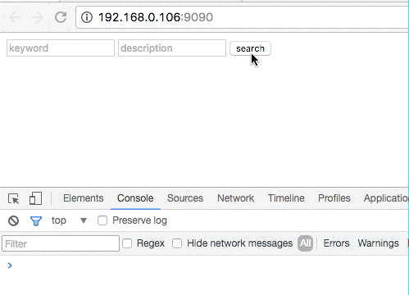The image size is (409, 295).
Task: Activate the inspect element picker icon
Action: pyautogui.click(x=13, y=198)
